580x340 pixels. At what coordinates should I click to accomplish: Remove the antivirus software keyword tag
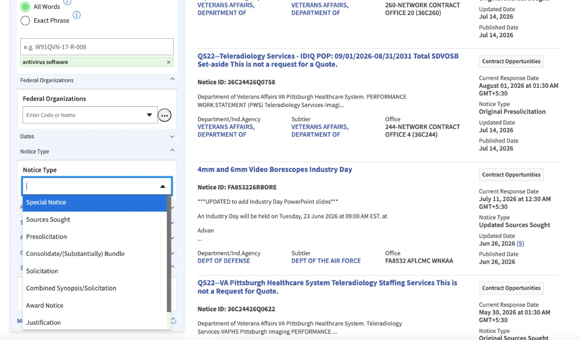tap(168, 62)
